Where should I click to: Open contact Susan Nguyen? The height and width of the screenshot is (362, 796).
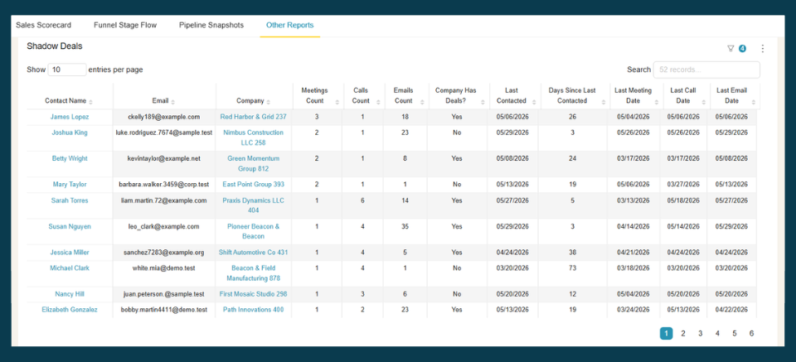point(70,227)
